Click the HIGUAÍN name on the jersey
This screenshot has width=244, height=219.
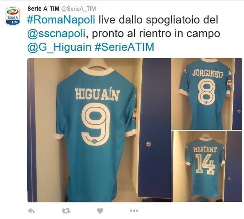pos(98,94)
